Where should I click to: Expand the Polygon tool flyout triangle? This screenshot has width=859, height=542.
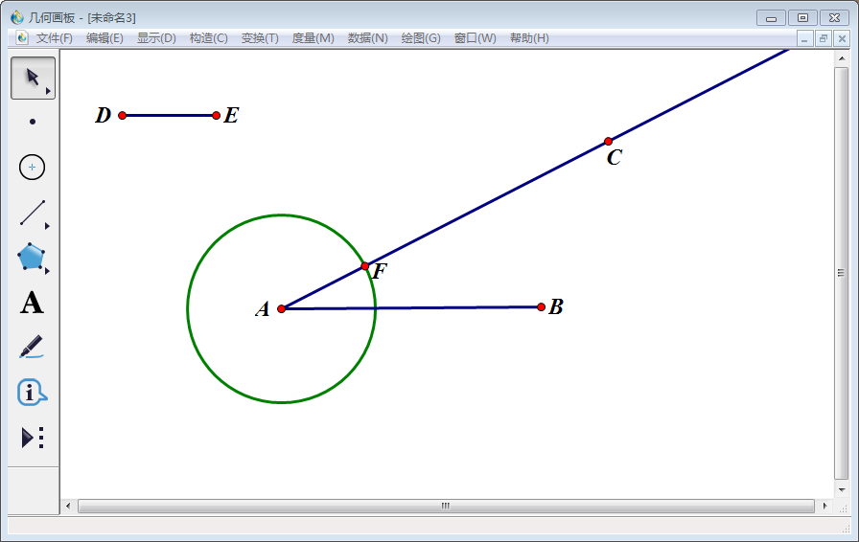pos(47,271)
